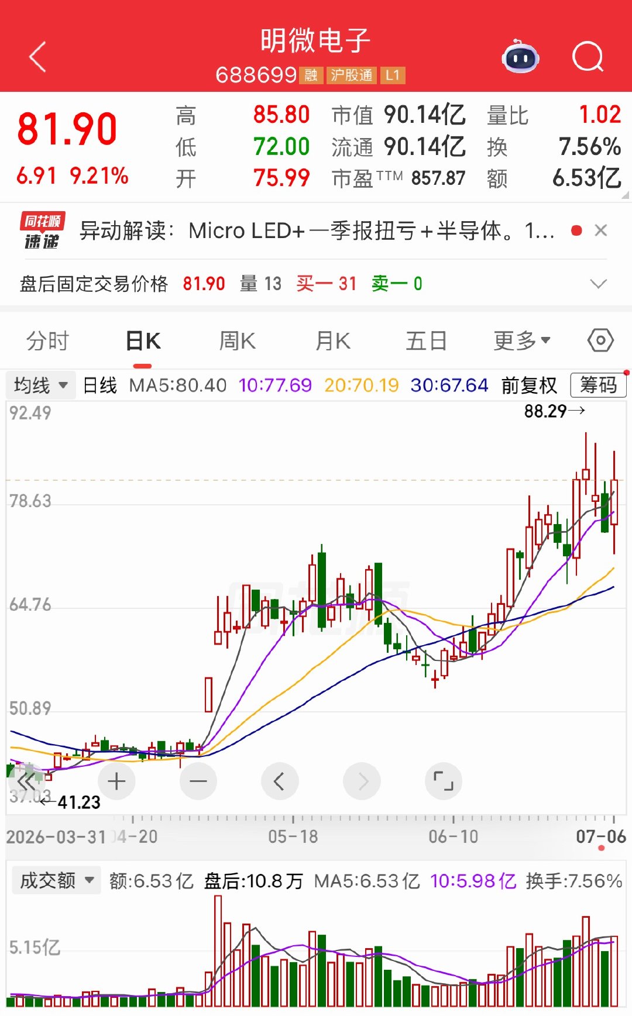Image resolution: width=632 pixels, height=1016 pixels.
Task: Tap the back arrow icon
Action: pos(37,57)
